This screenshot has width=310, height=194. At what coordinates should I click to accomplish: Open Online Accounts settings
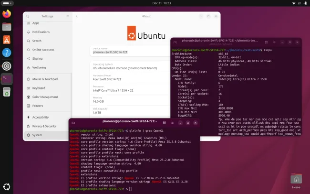click(43, 50)
